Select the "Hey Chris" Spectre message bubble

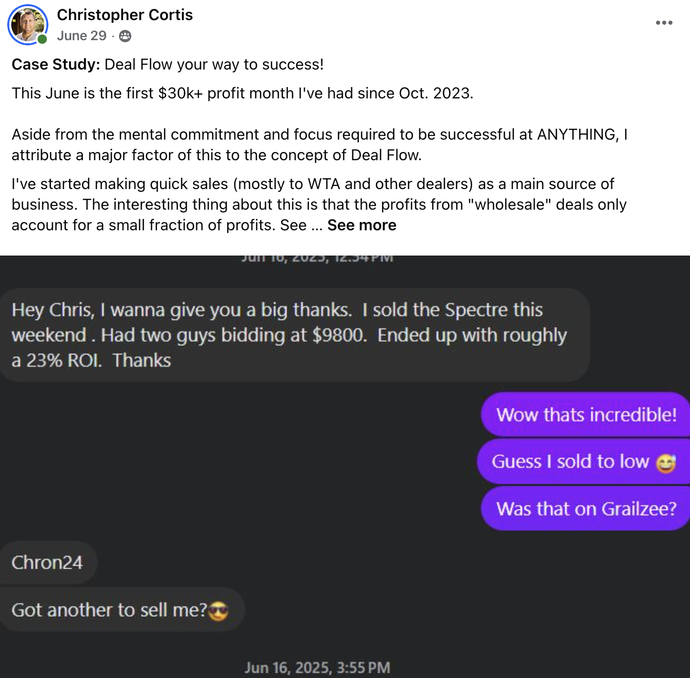294,335
